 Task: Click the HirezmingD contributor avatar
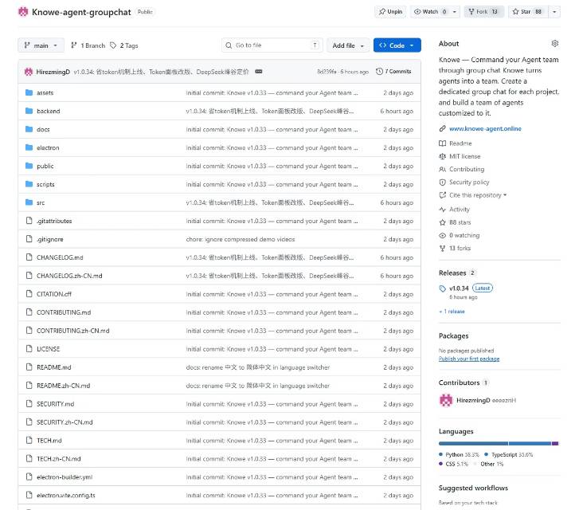point(446,400)
